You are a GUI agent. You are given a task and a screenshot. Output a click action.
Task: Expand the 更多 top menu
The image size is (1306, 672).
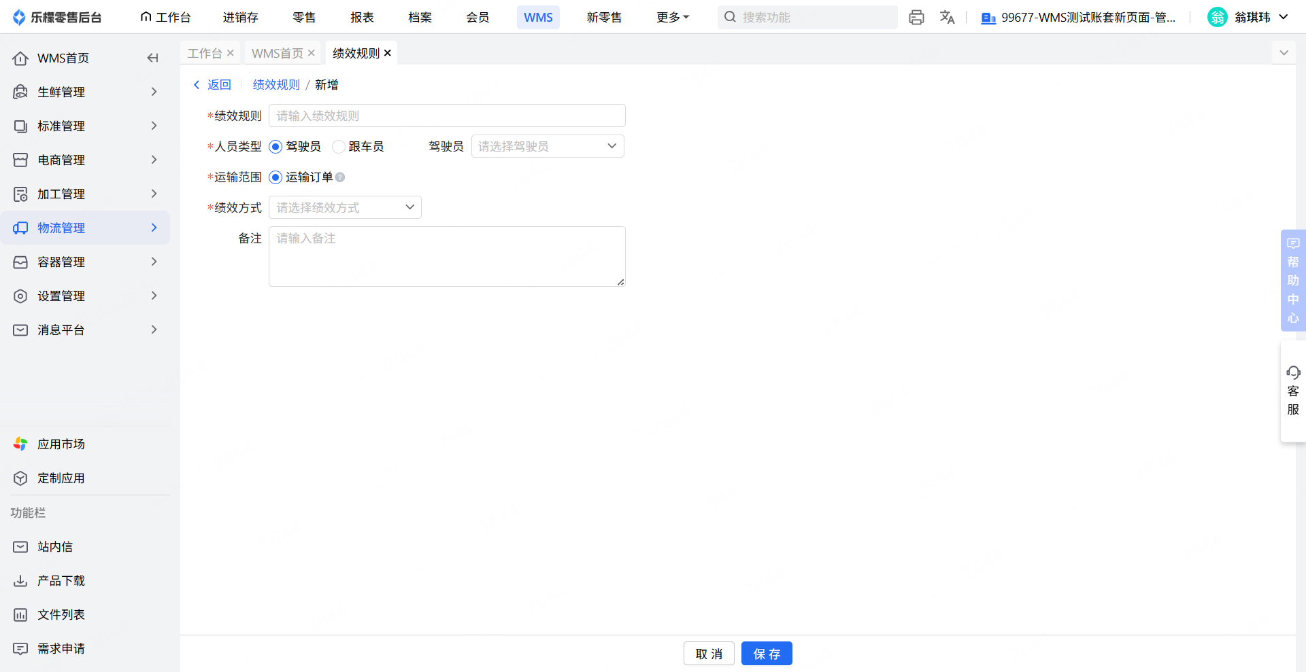point(673,17)
